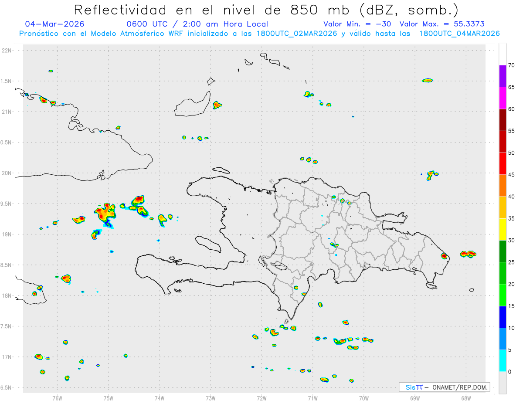
Task: Click the longitude axis label '76W'
Action: point(57,397)
